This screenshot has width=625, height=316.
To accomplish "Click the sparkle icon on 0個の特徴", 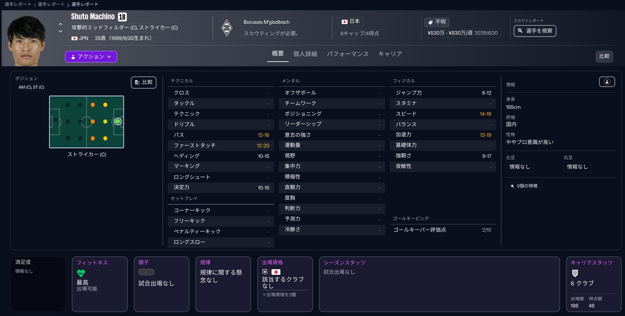I will click(512, 186).
